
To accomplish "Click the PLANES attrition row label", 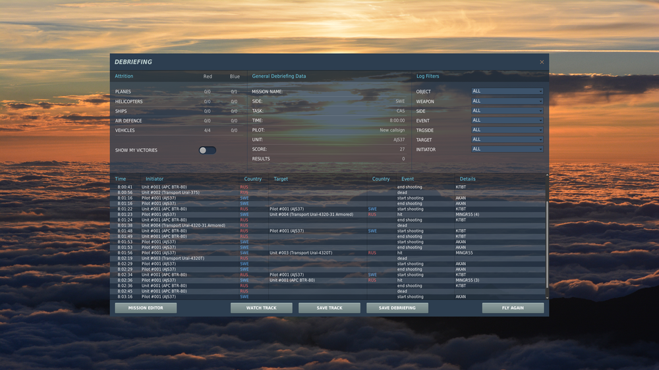I will coord(123,92).
